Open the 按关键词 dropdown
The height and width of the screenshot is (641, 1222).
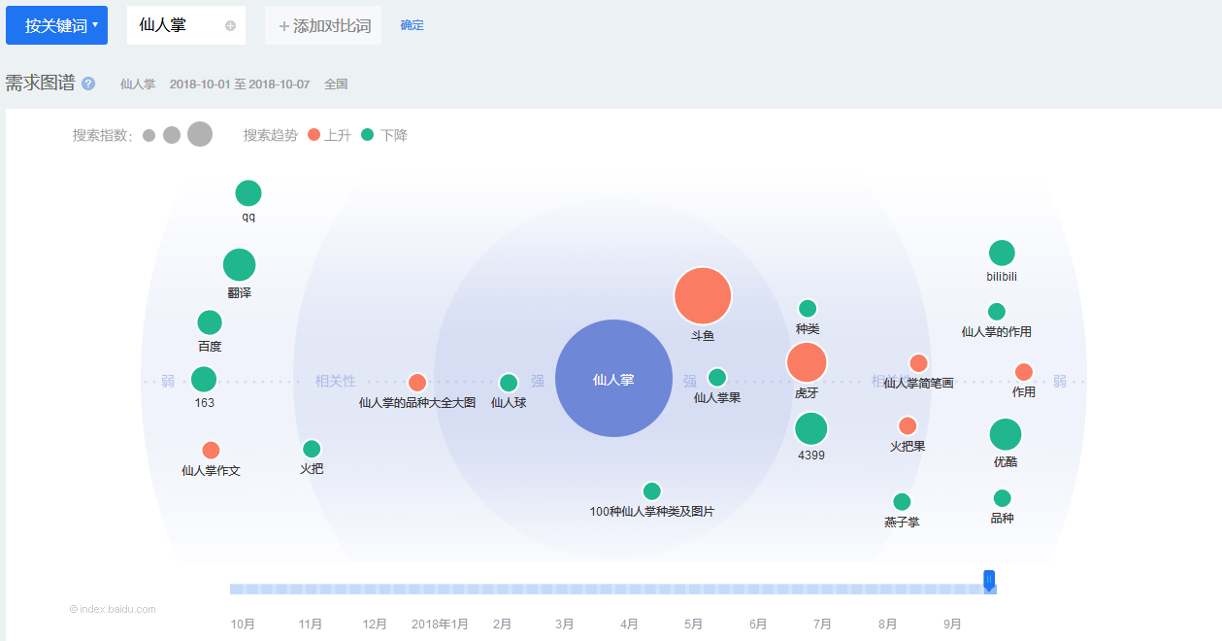(56, 25)
